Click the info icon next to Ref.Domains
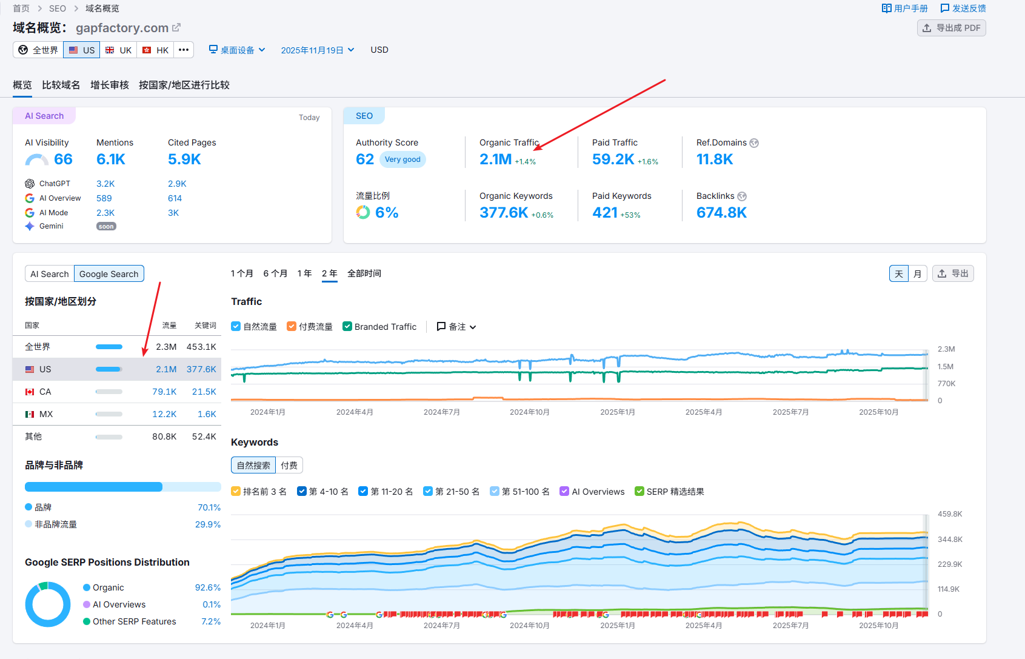Image resolution: width=1025 pixels, height=659 pixels. click(754, 143)
